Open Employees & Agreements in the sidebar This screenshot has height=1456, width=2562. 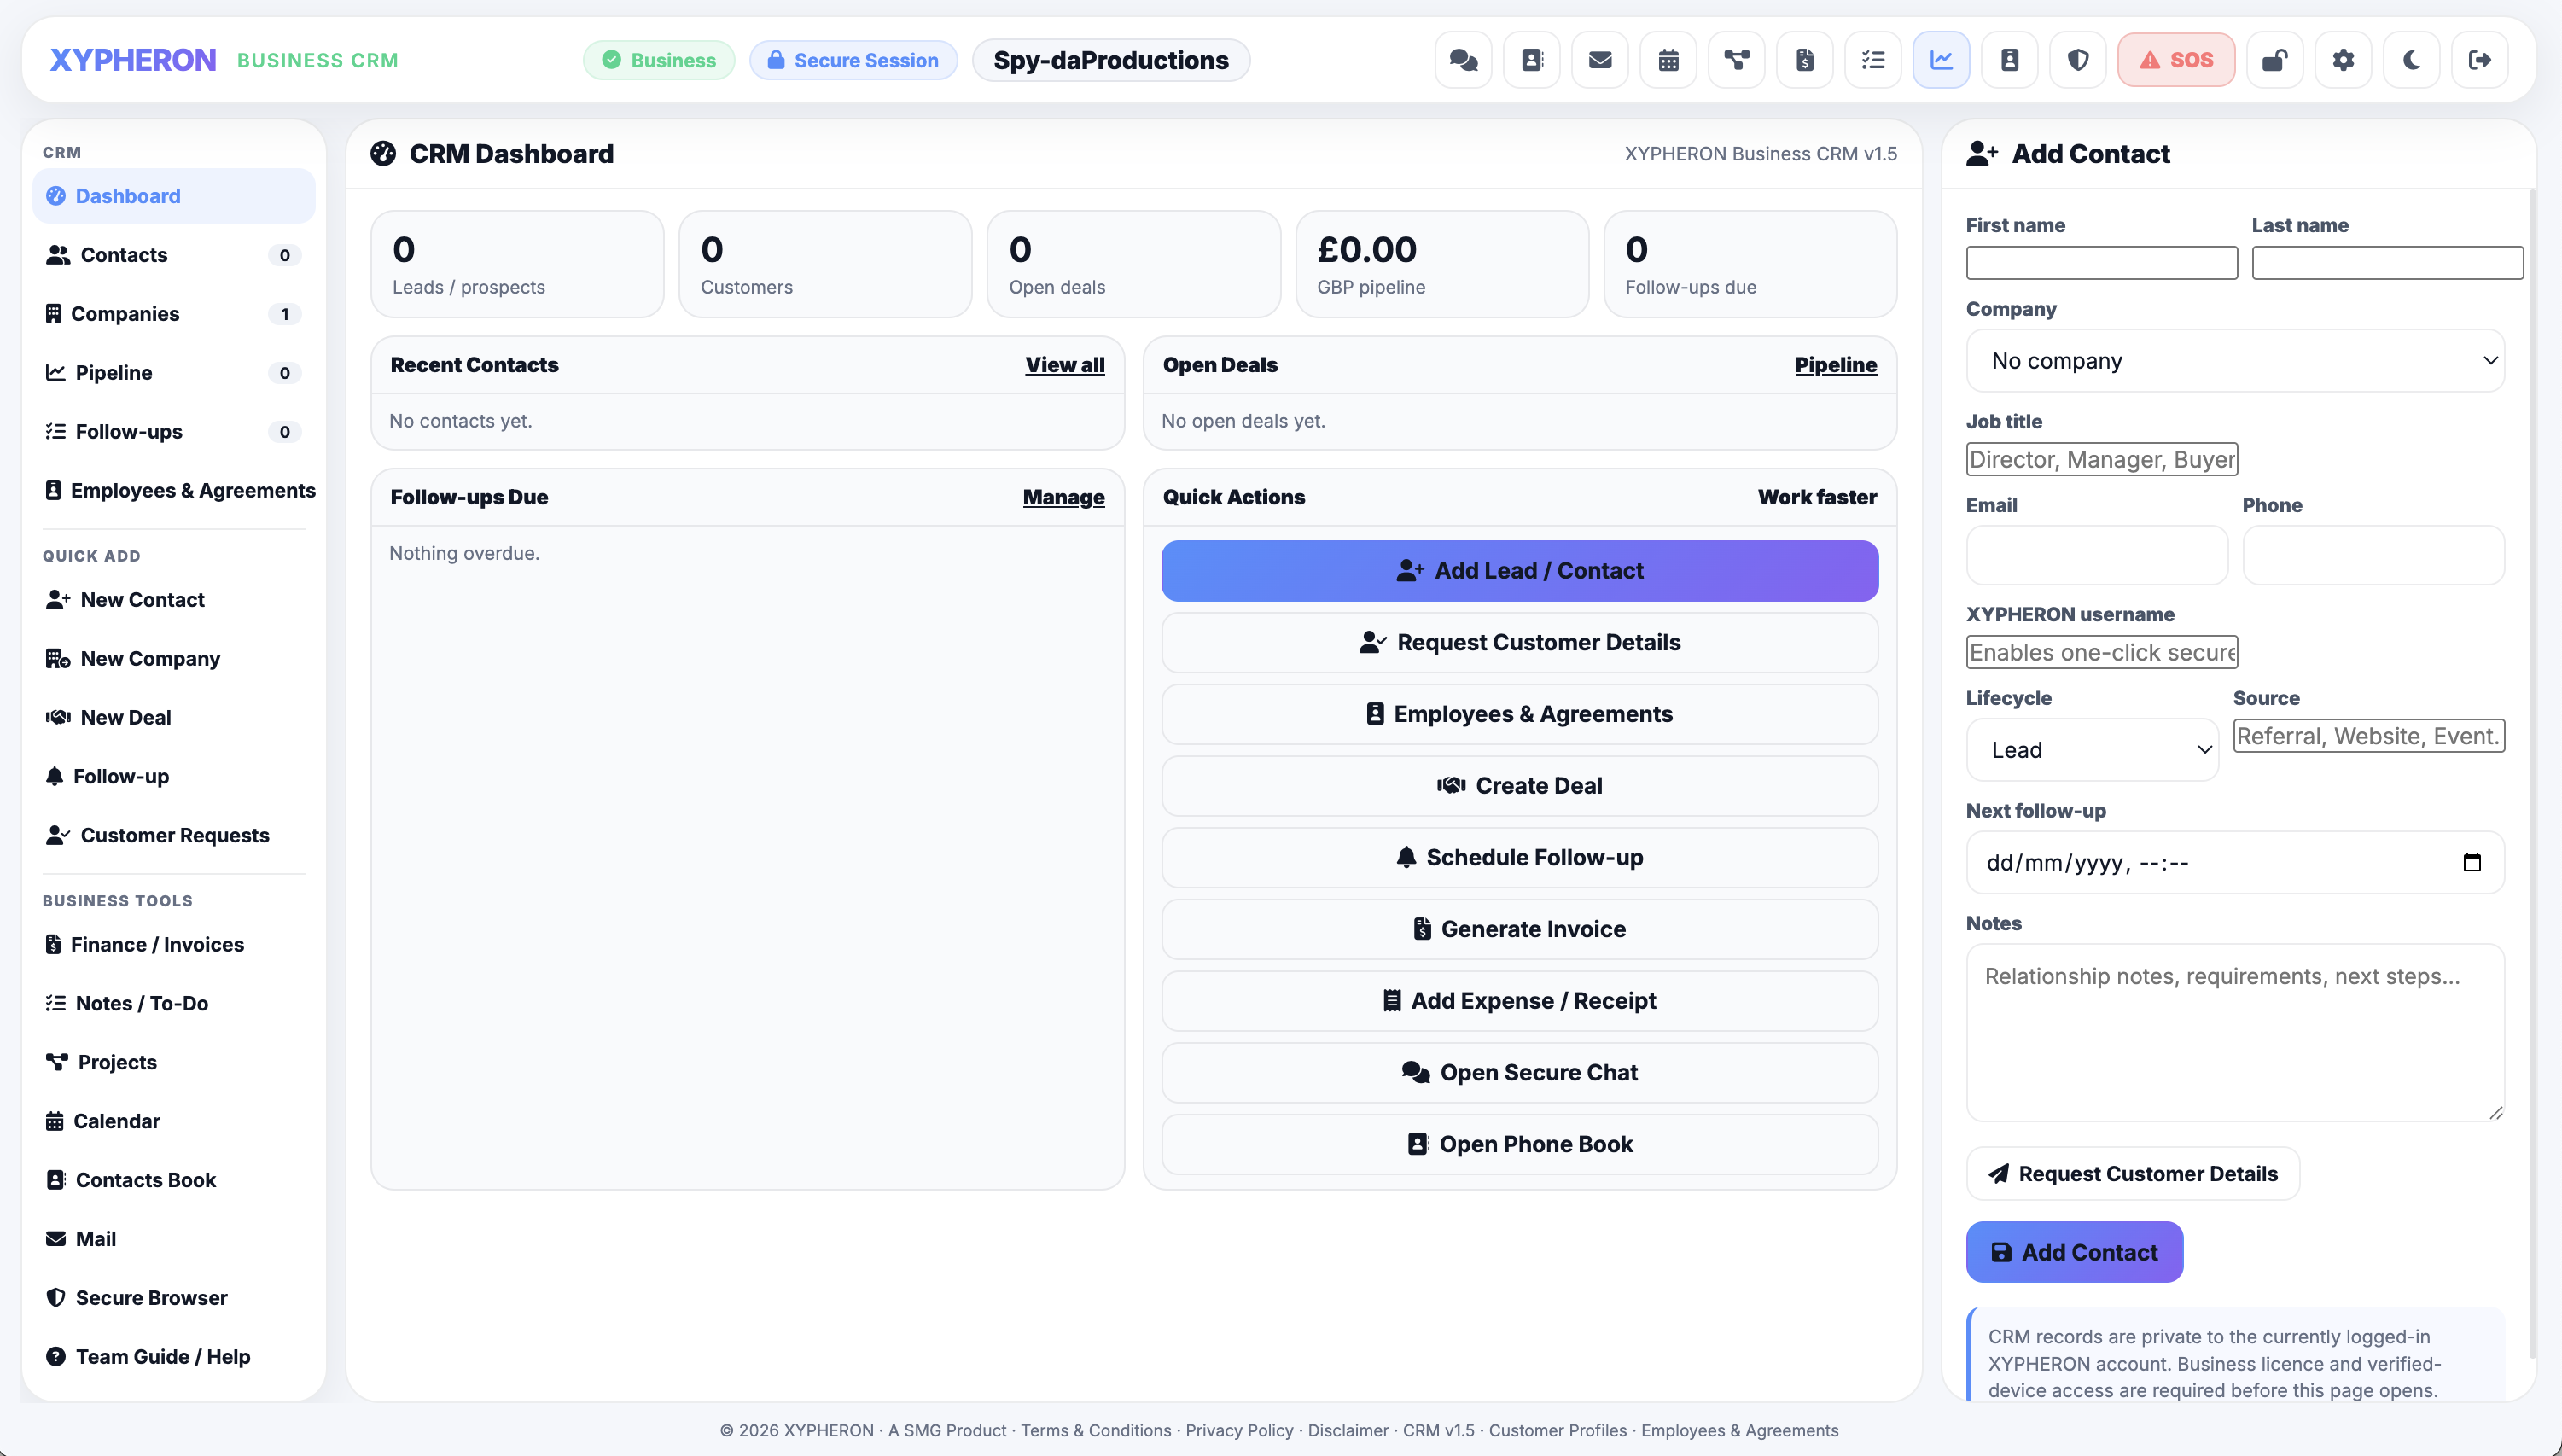click(174, 491)
